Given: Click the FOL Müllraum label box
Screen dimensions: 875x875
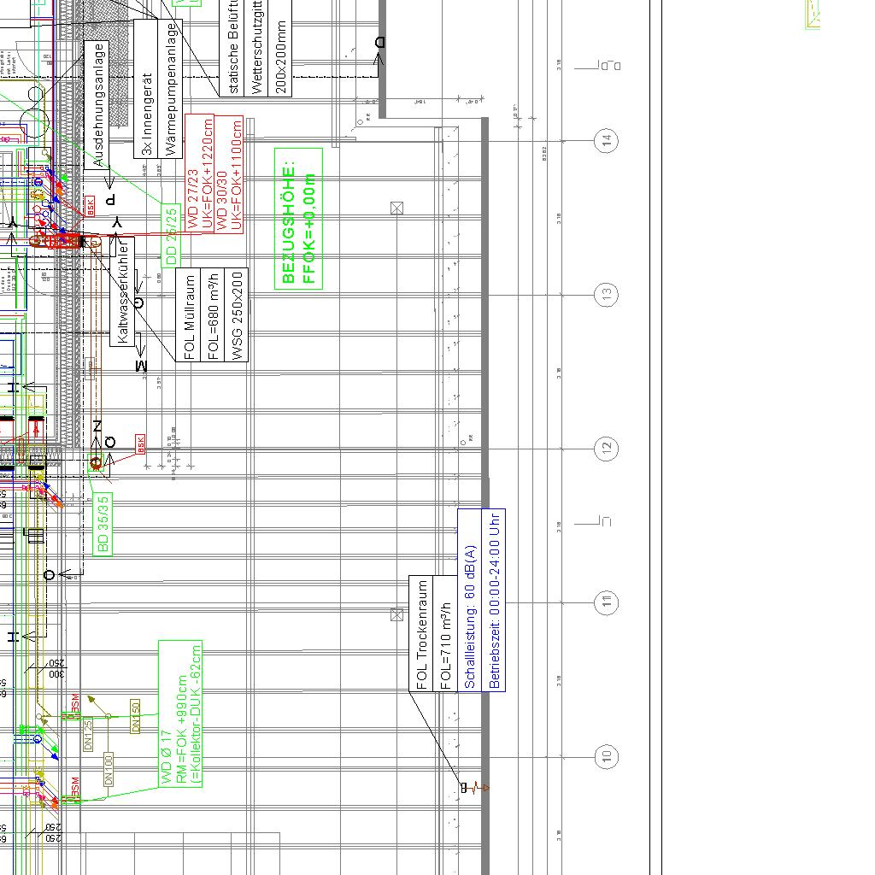Looking at the screenshot, I should [213, 315].
